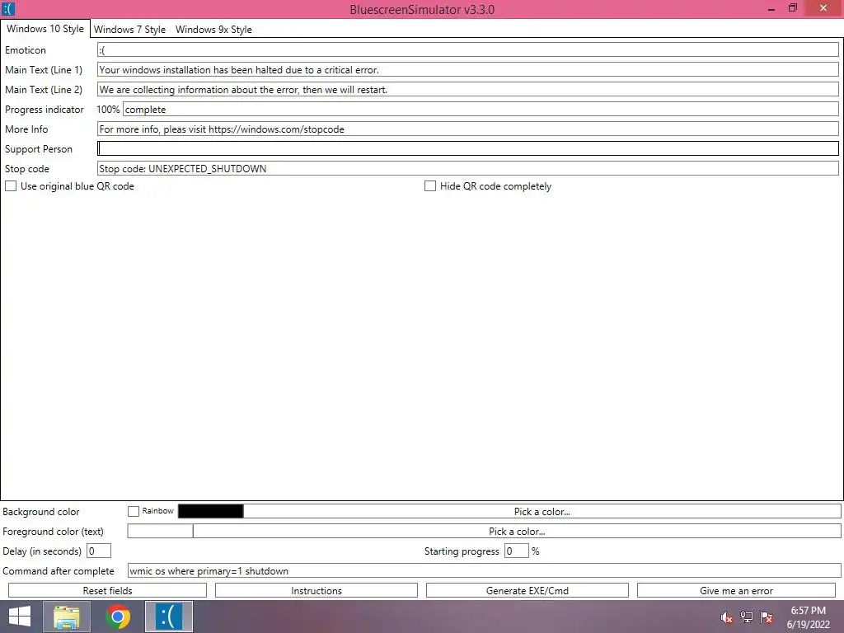
Task: Focus the Emoticon input field
Action: pyautogui.click(x=468, y=50)
